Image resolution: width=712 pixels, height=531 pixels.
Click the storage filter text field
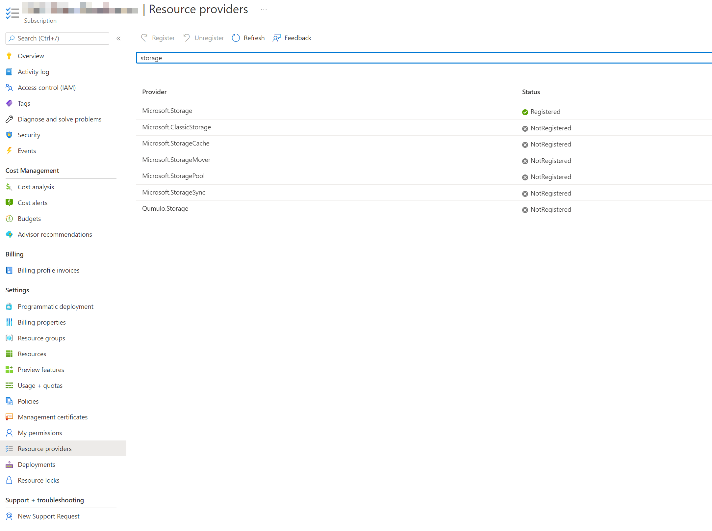pos(424,58)
